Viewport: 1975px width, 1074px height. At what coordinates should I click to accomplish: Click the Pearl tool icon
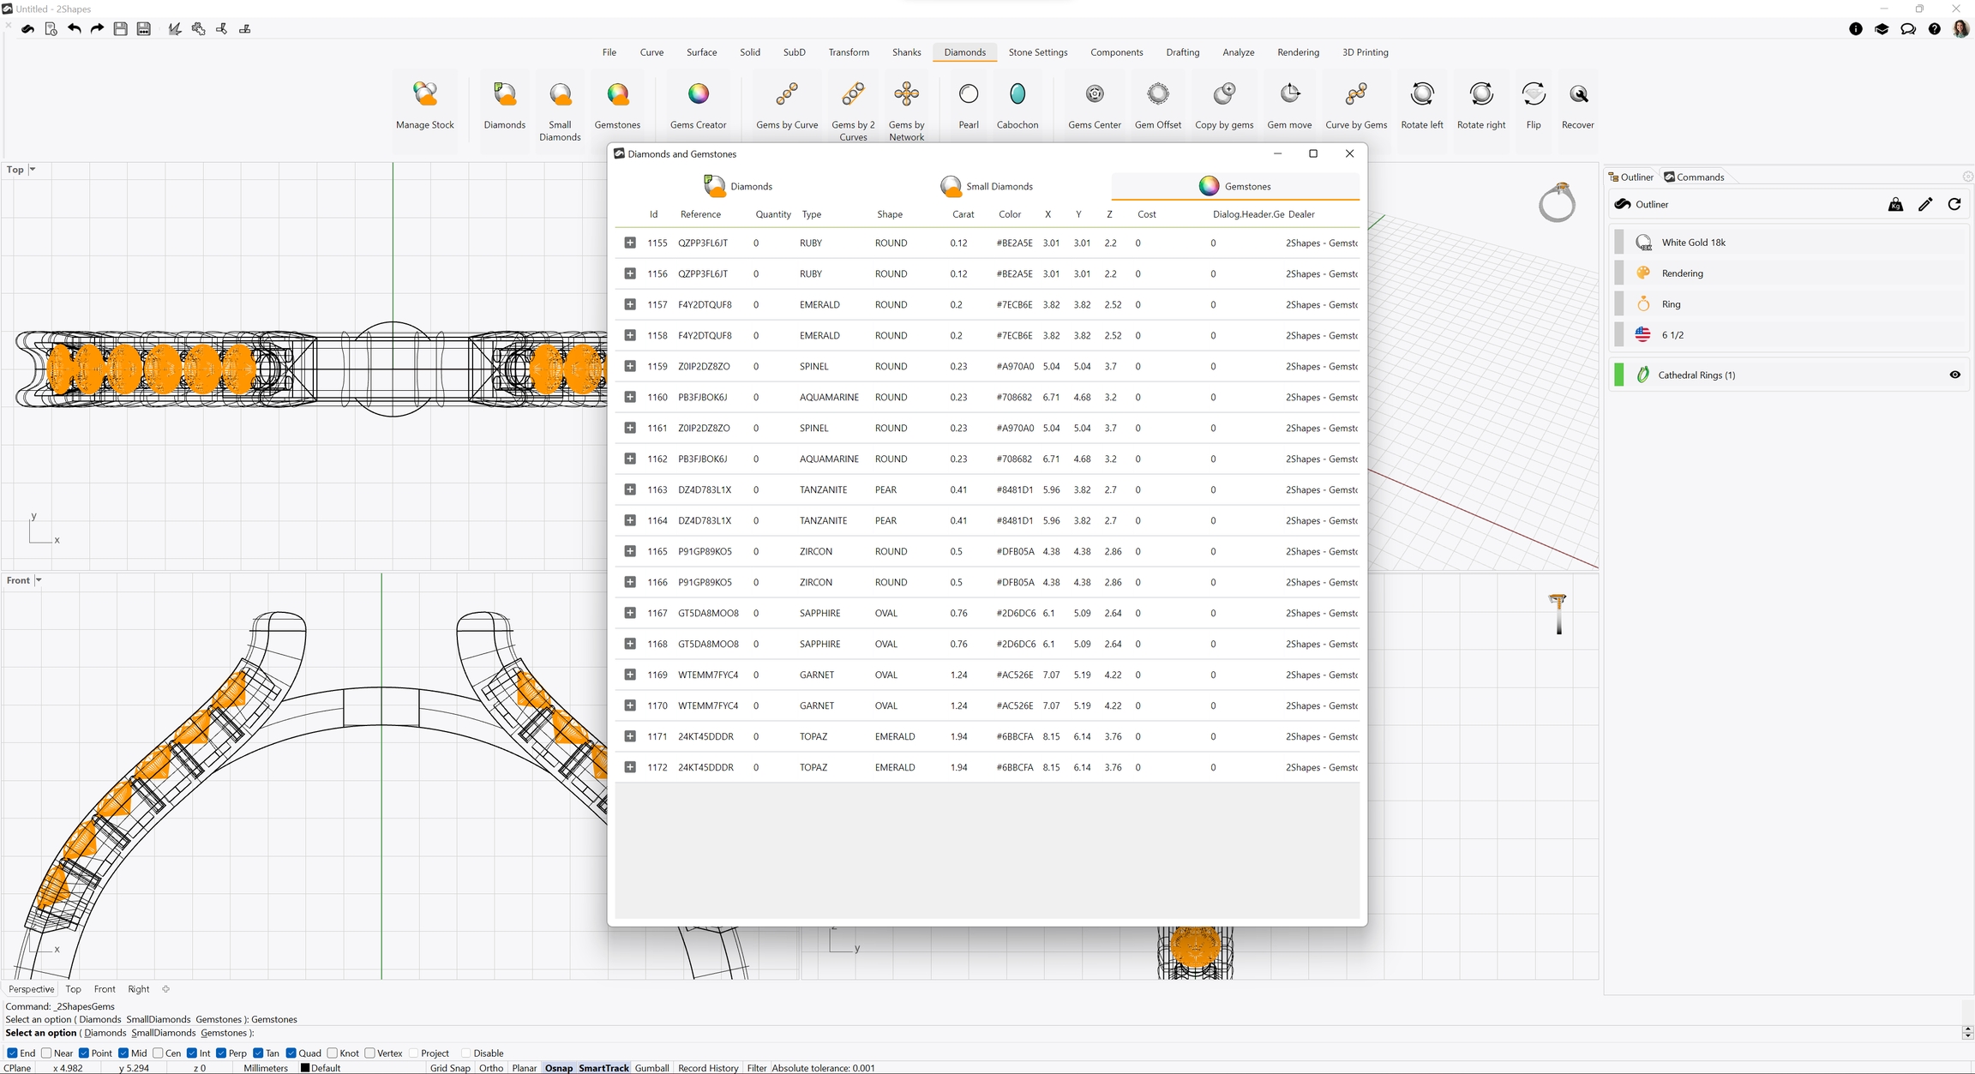click(x=968, y=94)
